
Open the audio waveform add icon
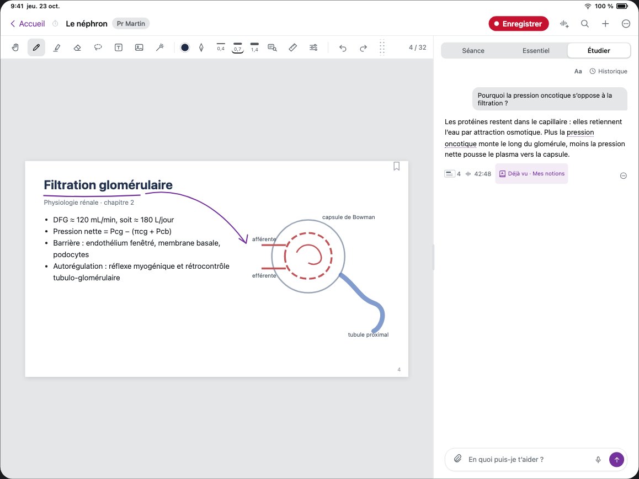tap(565, 24)
